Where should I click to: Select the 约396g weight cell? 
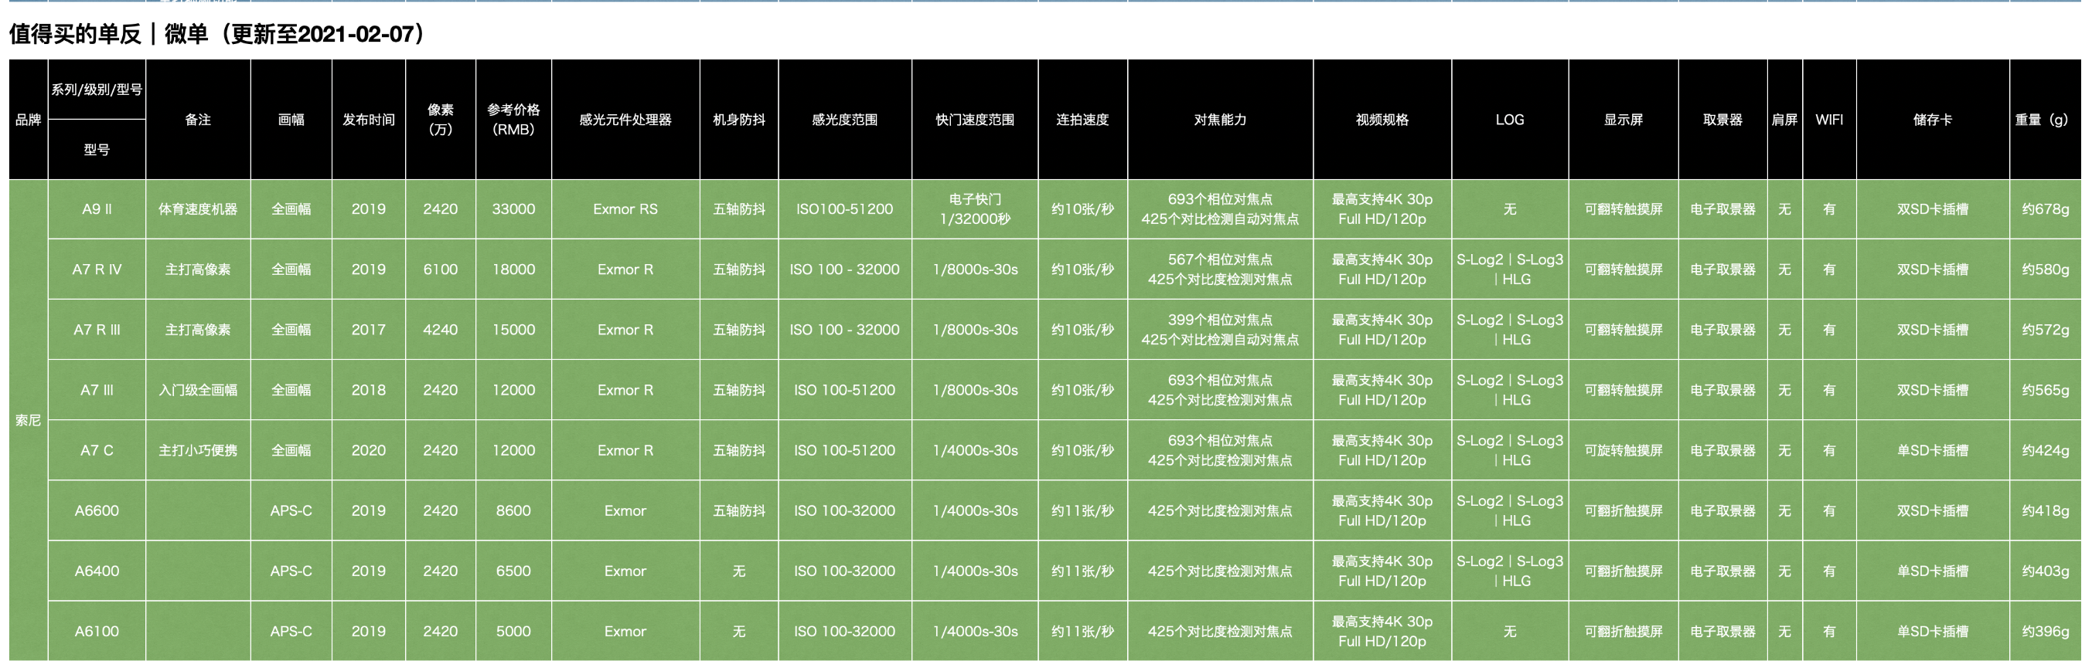point(2045,631)
